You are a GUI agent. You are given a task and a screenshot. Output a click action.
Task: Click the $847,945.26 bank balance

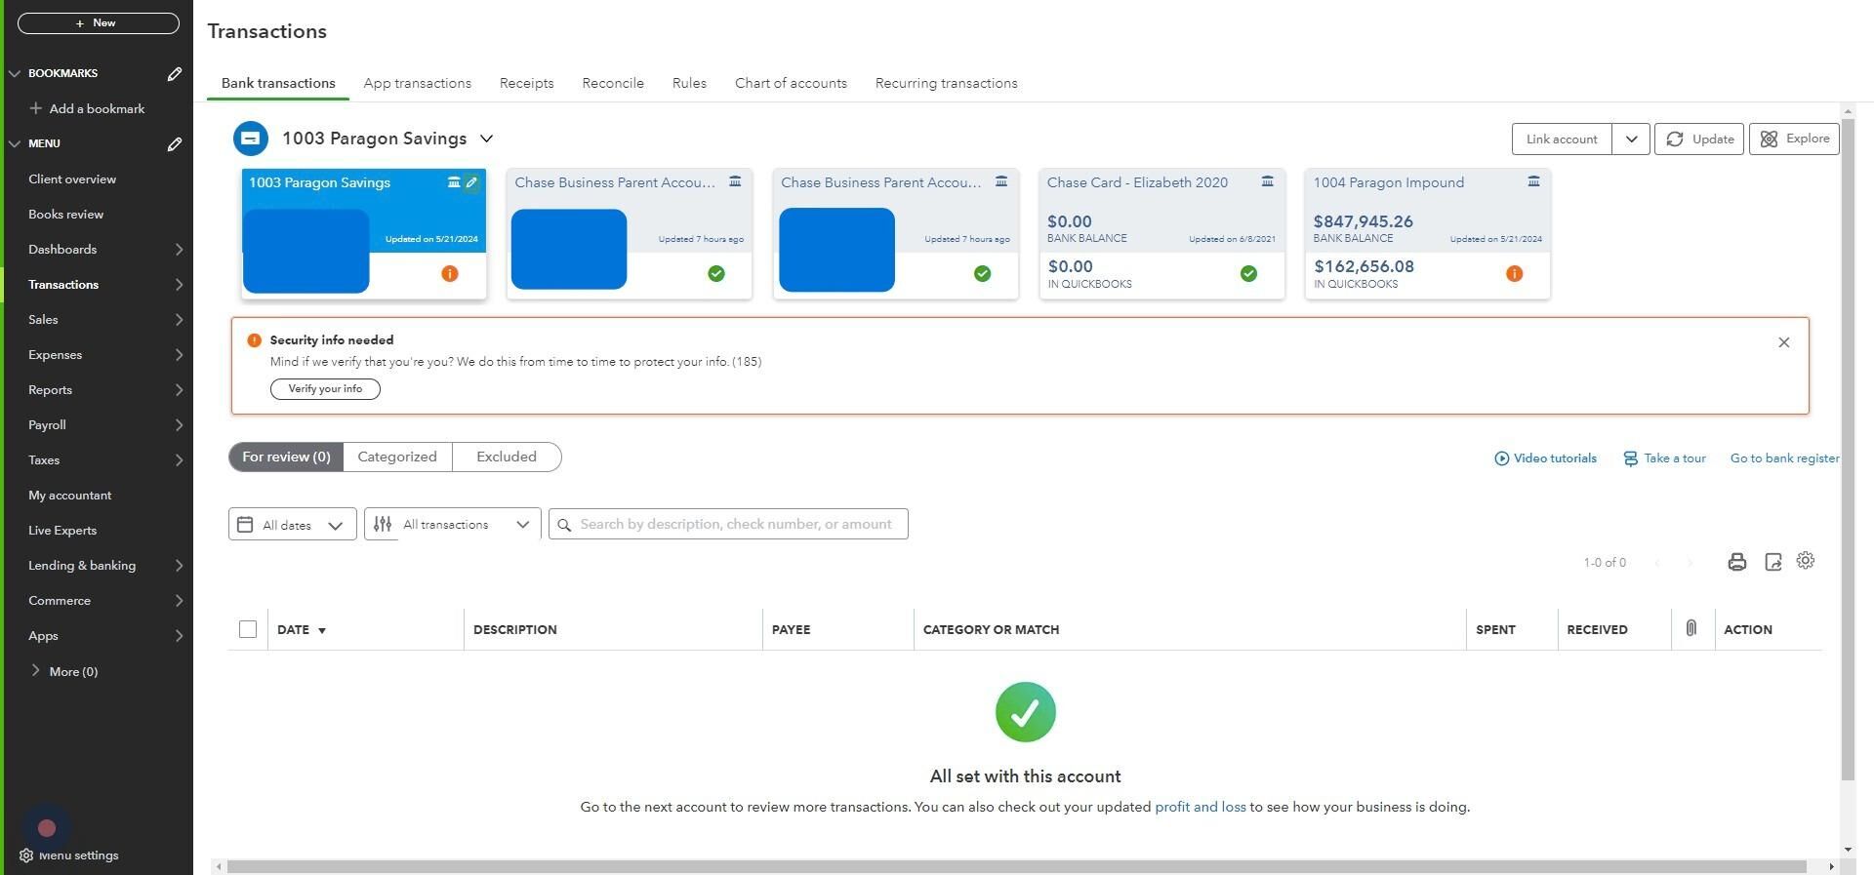coord(1364,222)
